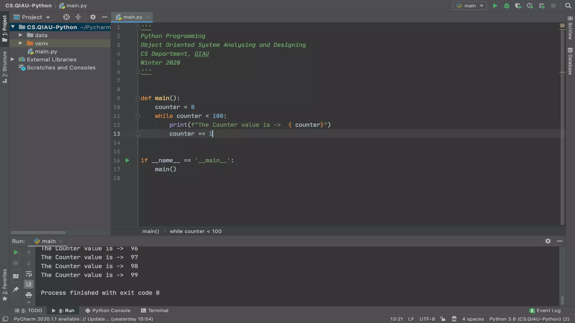575x323 pixels.
Task: Toggle read-only lock icon in status bar
Action: coord(443,319)
